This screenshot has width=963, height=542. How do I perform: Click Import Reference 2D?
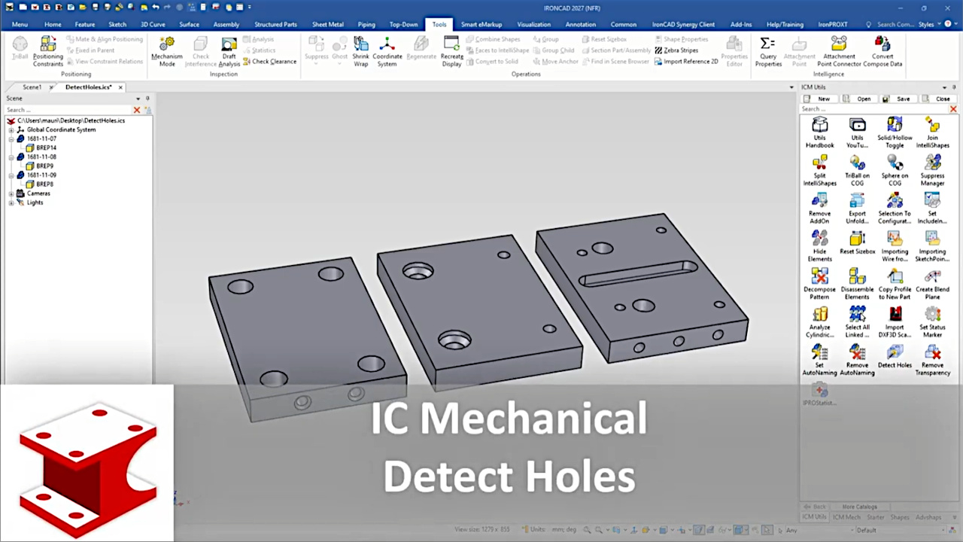coord(686,62)
